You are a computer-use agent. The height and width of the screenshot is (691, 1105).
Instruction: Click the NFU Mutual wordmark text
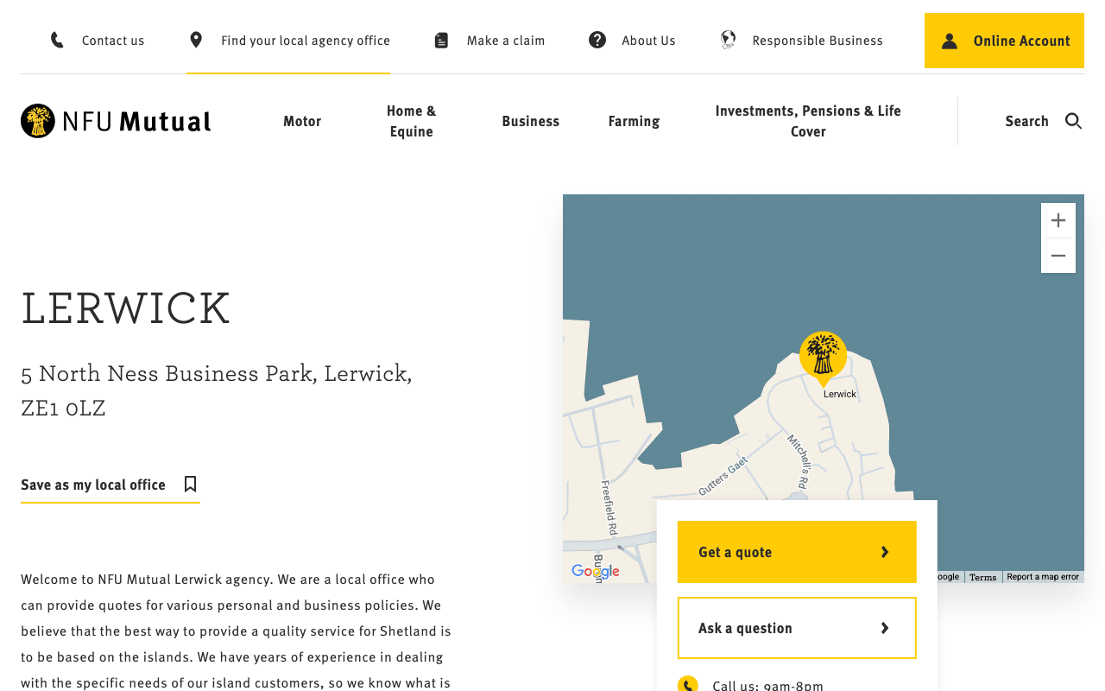coord(136,121)
